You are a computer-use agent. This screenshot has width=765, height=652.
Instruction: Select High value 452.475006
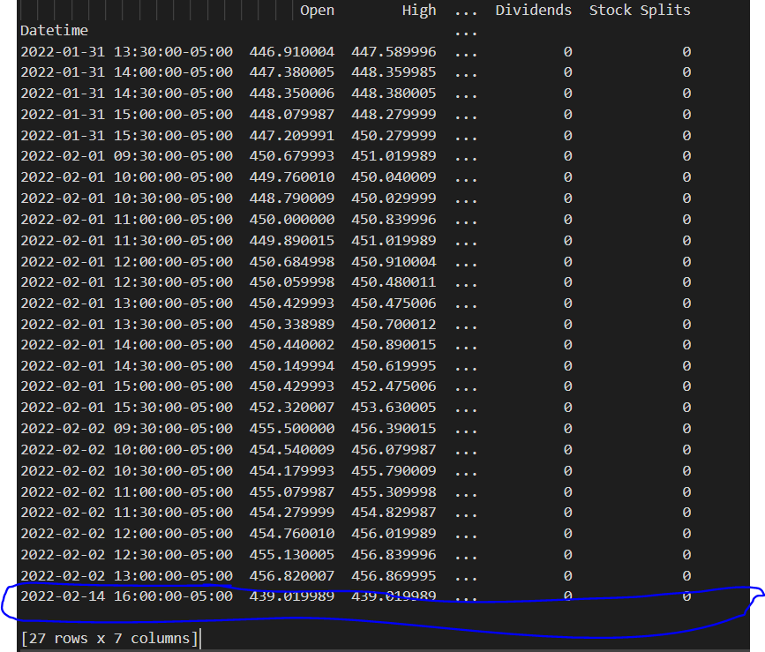(x=394, y=386)
